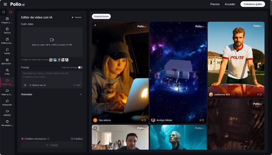Viewport: 272px width, 155px height.
Task: Select the Animación sidebar icon
Action: [x=7, y=103]
